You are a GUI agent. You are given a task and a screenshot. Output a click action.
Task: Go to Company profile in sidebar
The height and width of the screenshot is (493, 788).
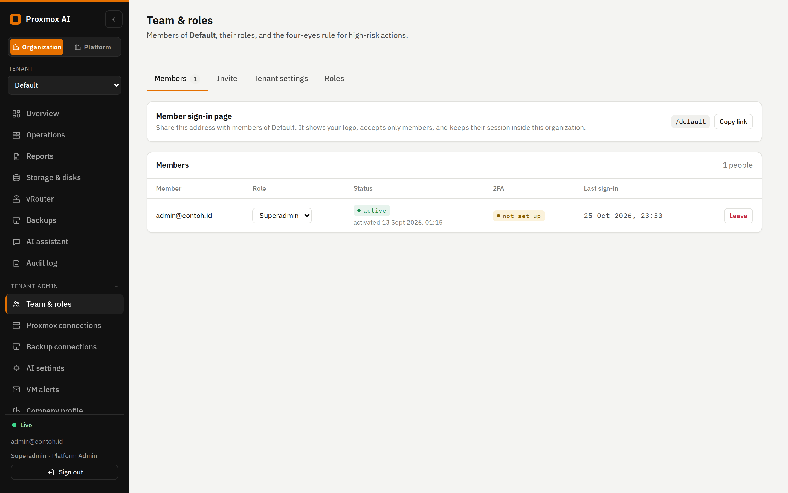[65, 409]
